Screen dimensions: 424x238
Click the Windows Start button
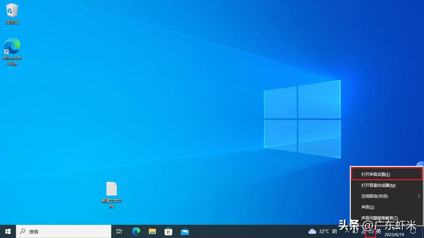(8, 231)
